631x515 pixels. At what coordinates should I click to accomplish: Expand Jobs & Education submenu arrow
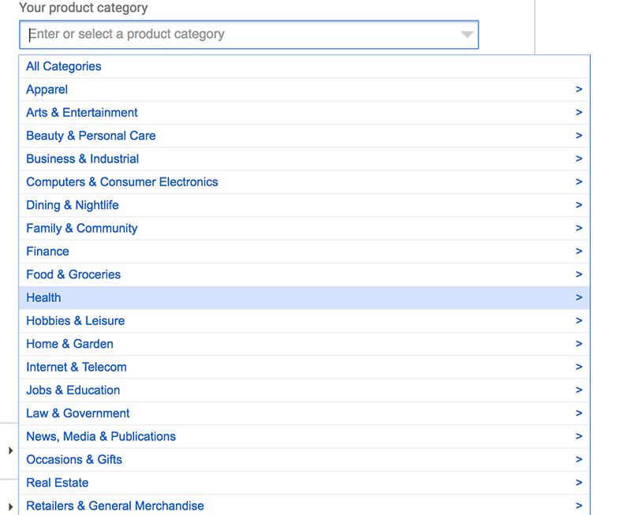pyautogui.click(x=579, y=390)
